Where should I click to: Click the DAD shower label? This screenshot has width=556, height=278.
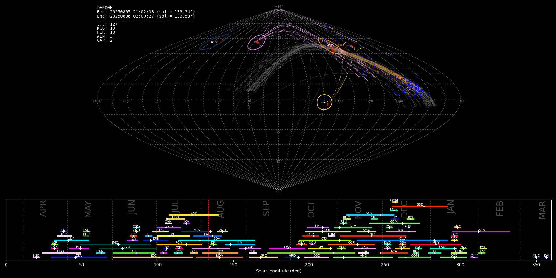(x=394, y=209)
